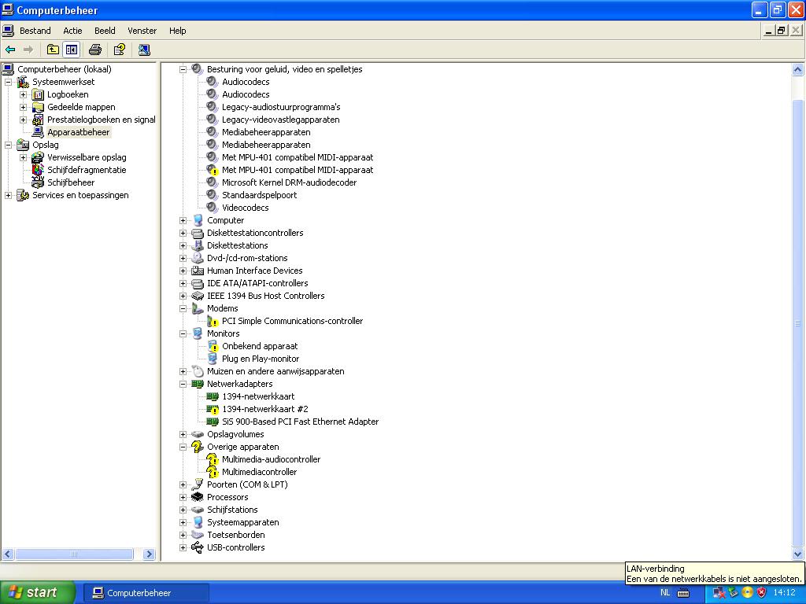806x604 pixels.
Task: Click the Standaardspelpoort speaker icon
Action: pos(213,195)
